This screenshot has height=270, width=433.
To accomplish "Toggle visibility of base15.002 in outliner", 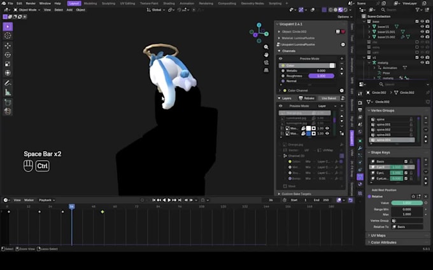I will (422, 37).
